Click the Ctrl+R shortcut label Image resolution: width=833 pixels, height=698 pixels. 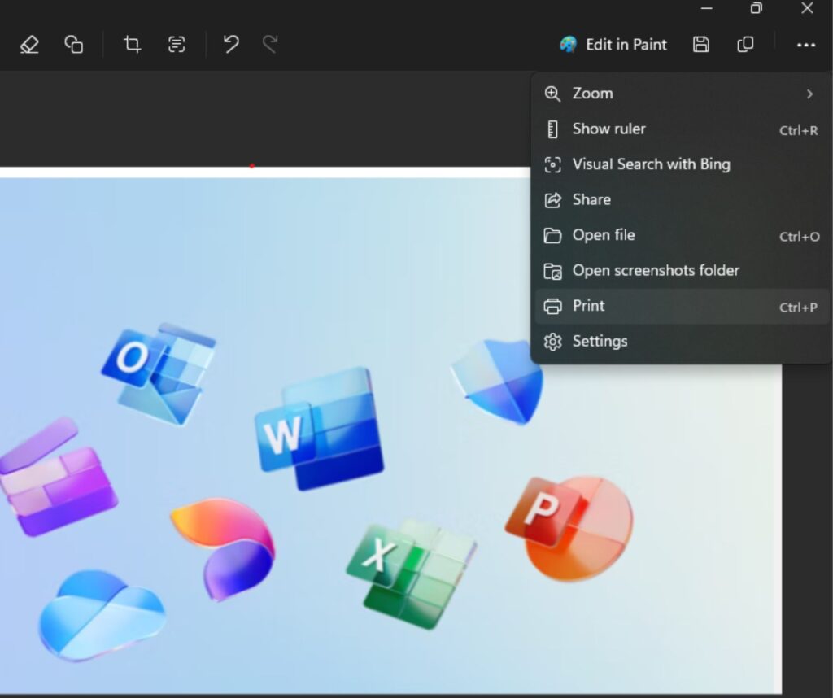pyautogui.click(x=798, y=130)
